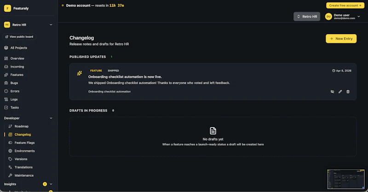The image size is (368, 192).
Task: Unpublish the entry using the crossed-eye icon
Action: (x=332, y=92)
